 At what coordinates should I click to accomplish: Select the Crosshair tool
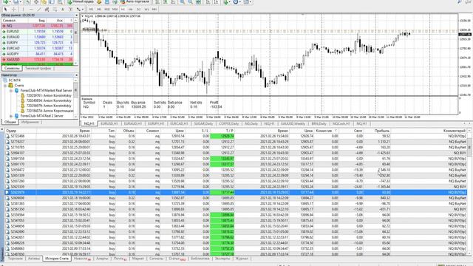14,10
